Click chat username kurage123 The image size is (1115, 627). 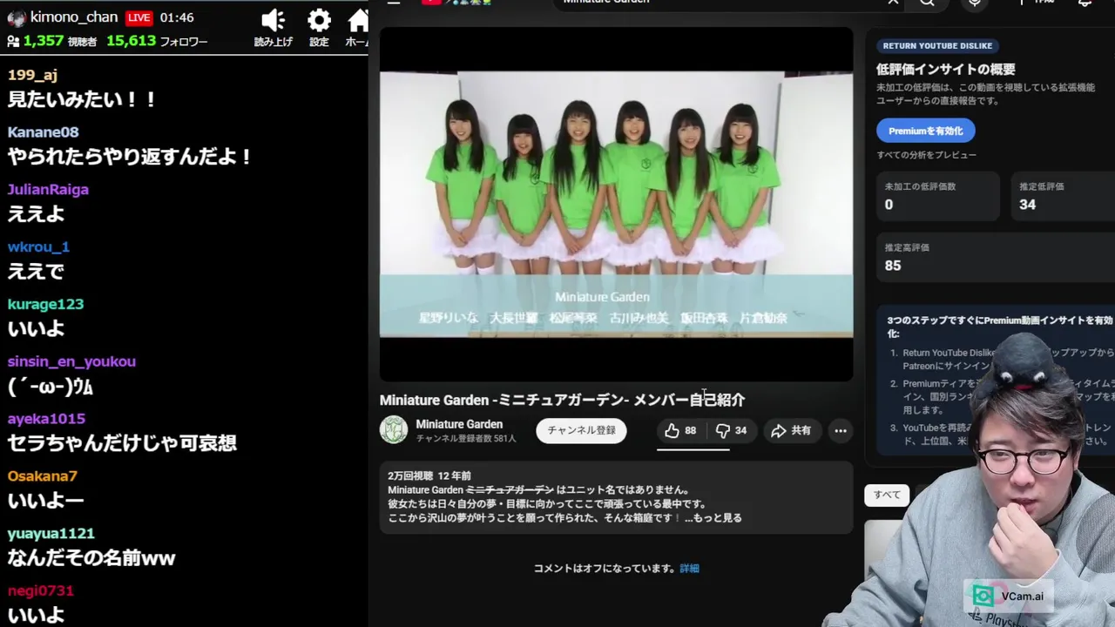45,305
